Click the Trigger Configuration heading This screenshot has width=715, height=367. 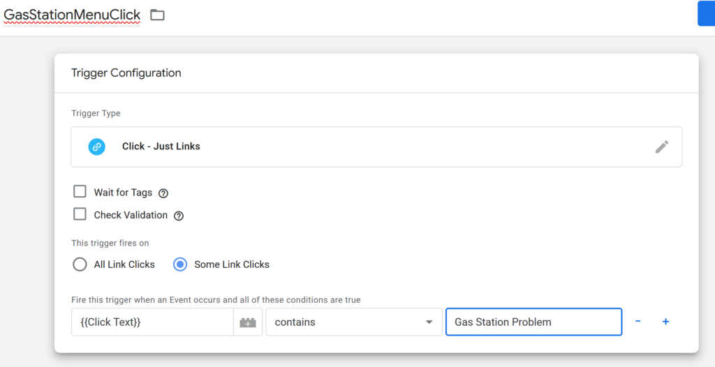point(126,73)
